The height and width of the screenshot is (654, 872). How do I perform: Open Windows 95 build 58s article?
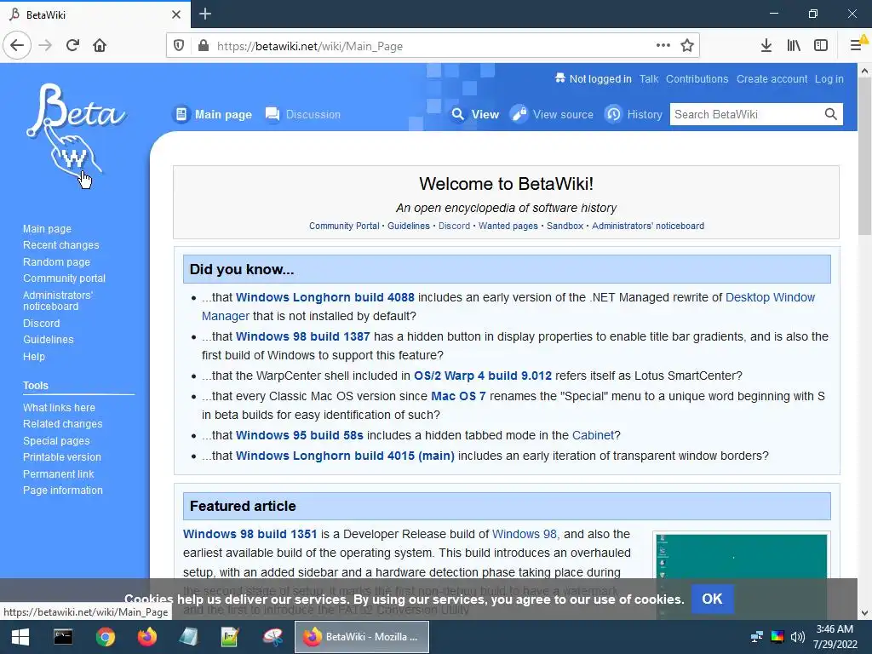[x=299, y=435]
